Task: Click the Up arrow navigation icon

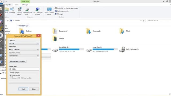Action: pos(8,21)
